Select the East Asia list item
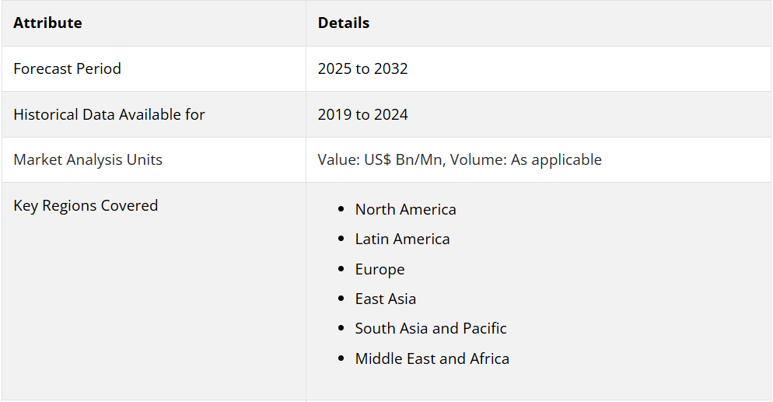 coord(385,299)
